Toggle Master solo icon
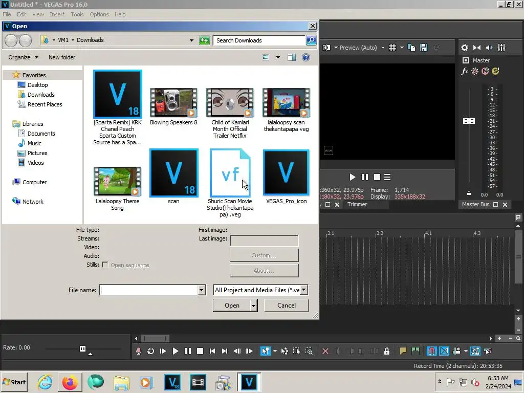The height and width of the screenshot is (393, 524). pyautogui.click(x=495, y=71)
